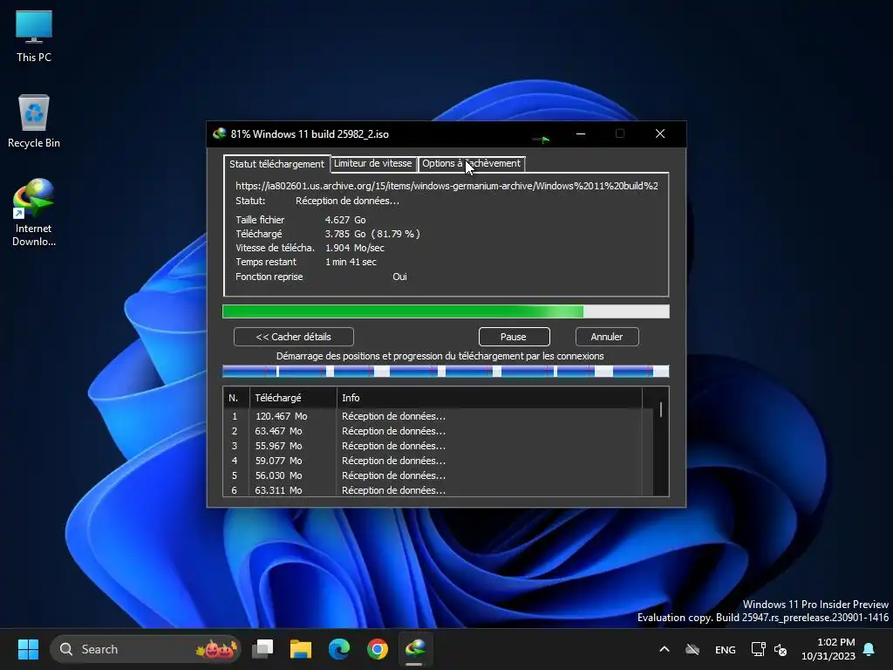The image size is (893, 670).
Task: Open the network status tray icon
Action: [758, 649]
